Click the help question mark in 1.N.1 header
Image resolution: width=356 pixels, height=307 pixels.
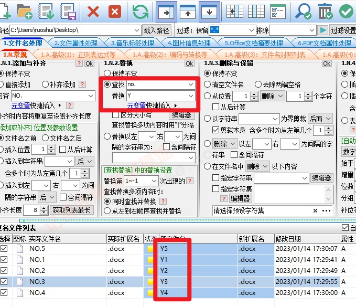(79, 63)
